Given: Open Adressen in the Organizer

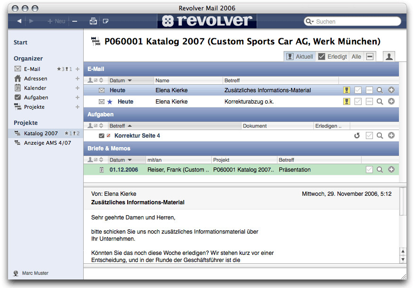Looking at the screenshot, I should tap(35, 79).
